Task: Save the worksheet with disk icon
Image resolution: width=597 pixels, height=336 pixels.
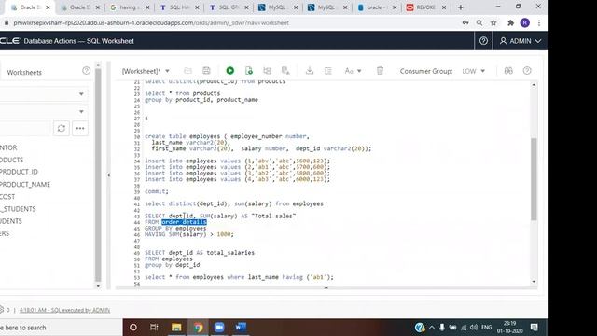Action: coord(206,71)
